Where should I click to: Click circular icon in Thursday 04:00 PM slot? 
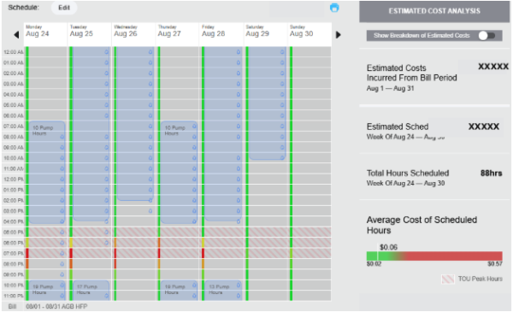click(x=194, y=221)
